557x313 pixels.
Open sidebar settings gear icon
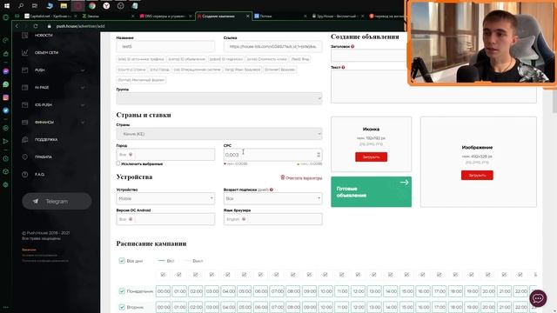coord(6,184)
